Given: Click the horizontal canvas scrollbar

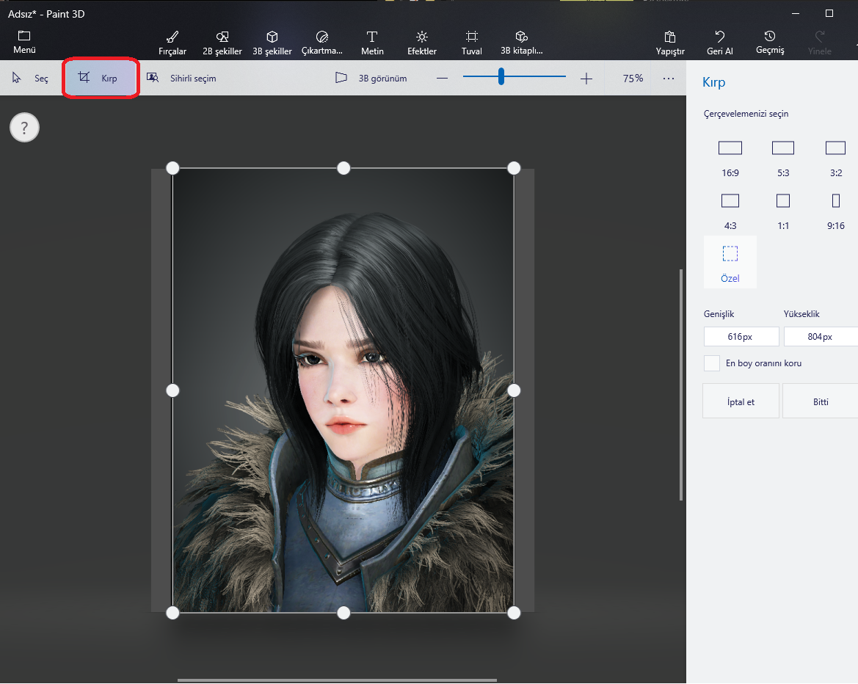Looking at the screenshot, I should click(x=337, y=680).
